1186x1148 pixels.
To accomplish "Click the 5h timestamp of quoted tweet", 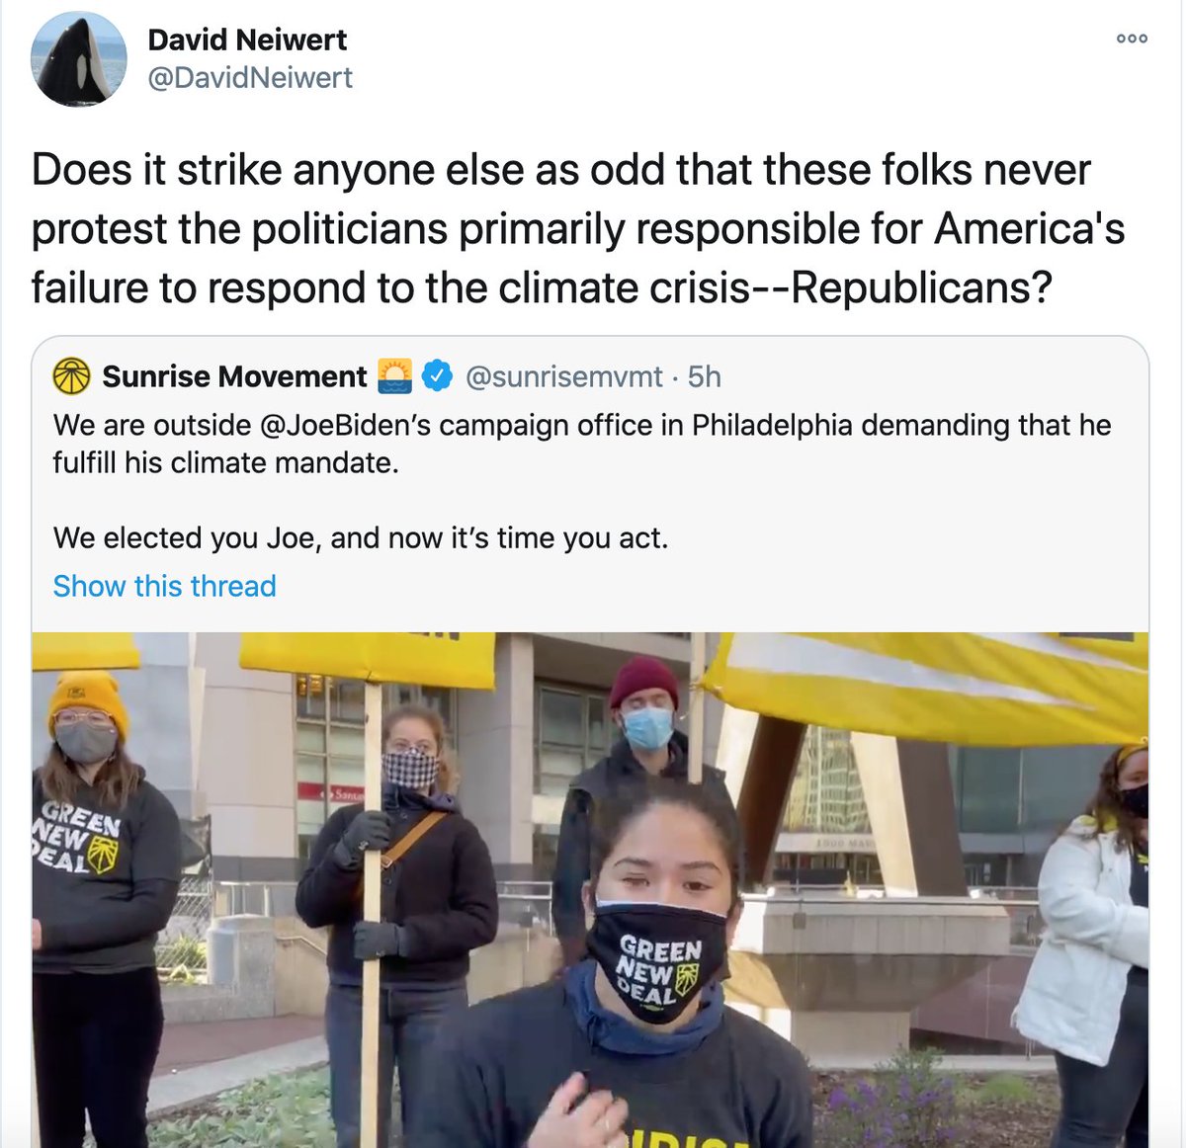I will (x=705, y=376).
